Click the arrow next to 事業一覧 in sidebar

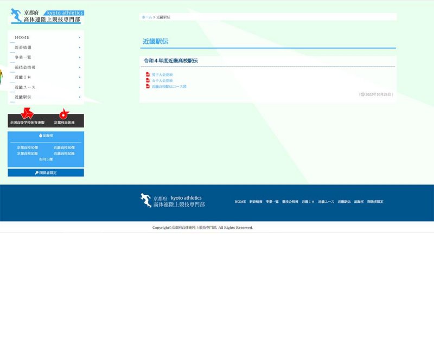tap(79, 57)
